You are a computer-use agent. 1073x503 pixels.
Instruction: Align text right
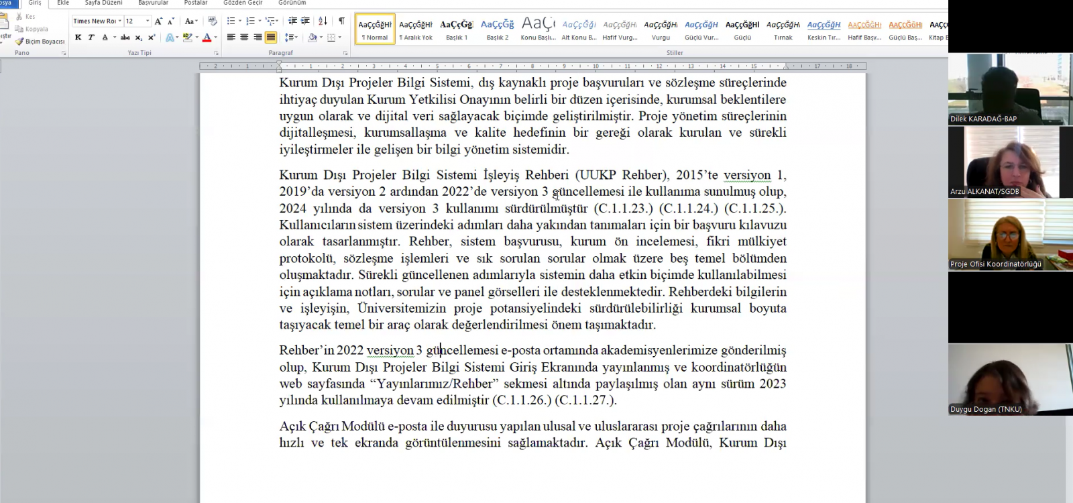258,38
